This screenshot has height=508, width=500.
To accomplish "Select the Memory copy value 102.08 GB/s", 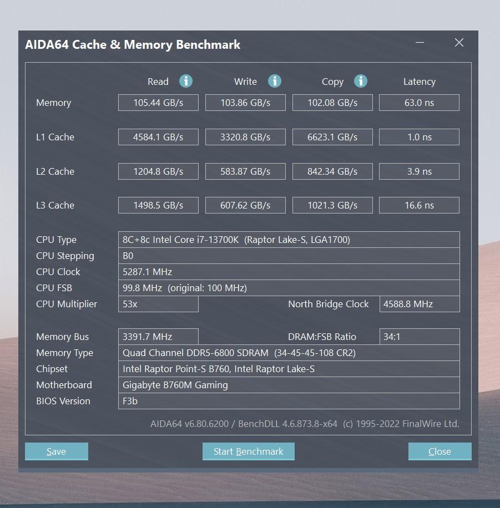I will click(332, 103).
